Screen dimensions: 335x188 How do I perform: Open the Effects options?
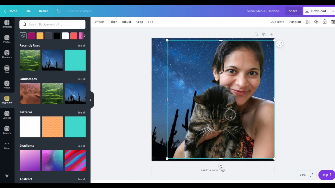click(x=99, y=22)
